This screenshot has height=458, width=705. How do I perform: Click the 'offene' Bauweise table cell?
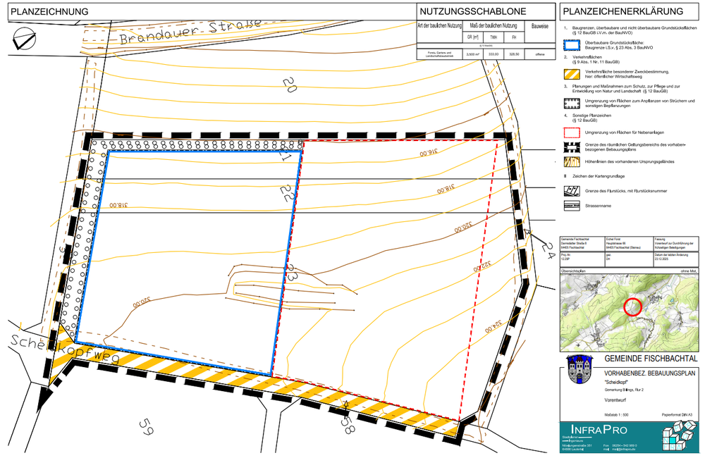click(539, 54)
